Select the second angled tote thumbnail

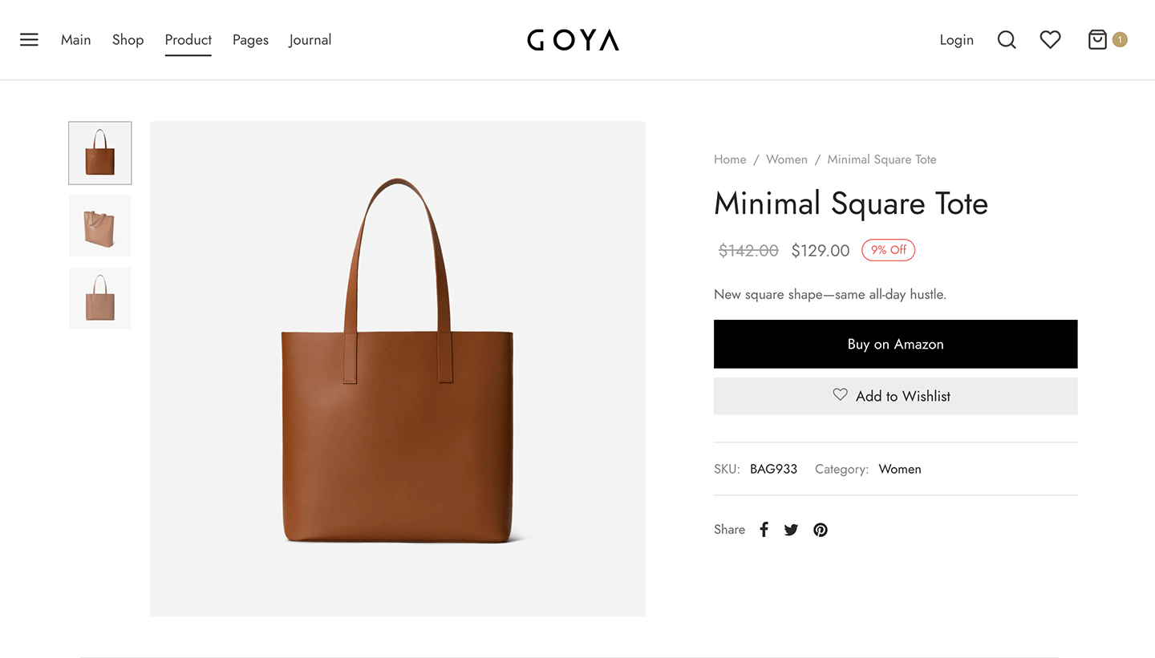tap(100, 226)
